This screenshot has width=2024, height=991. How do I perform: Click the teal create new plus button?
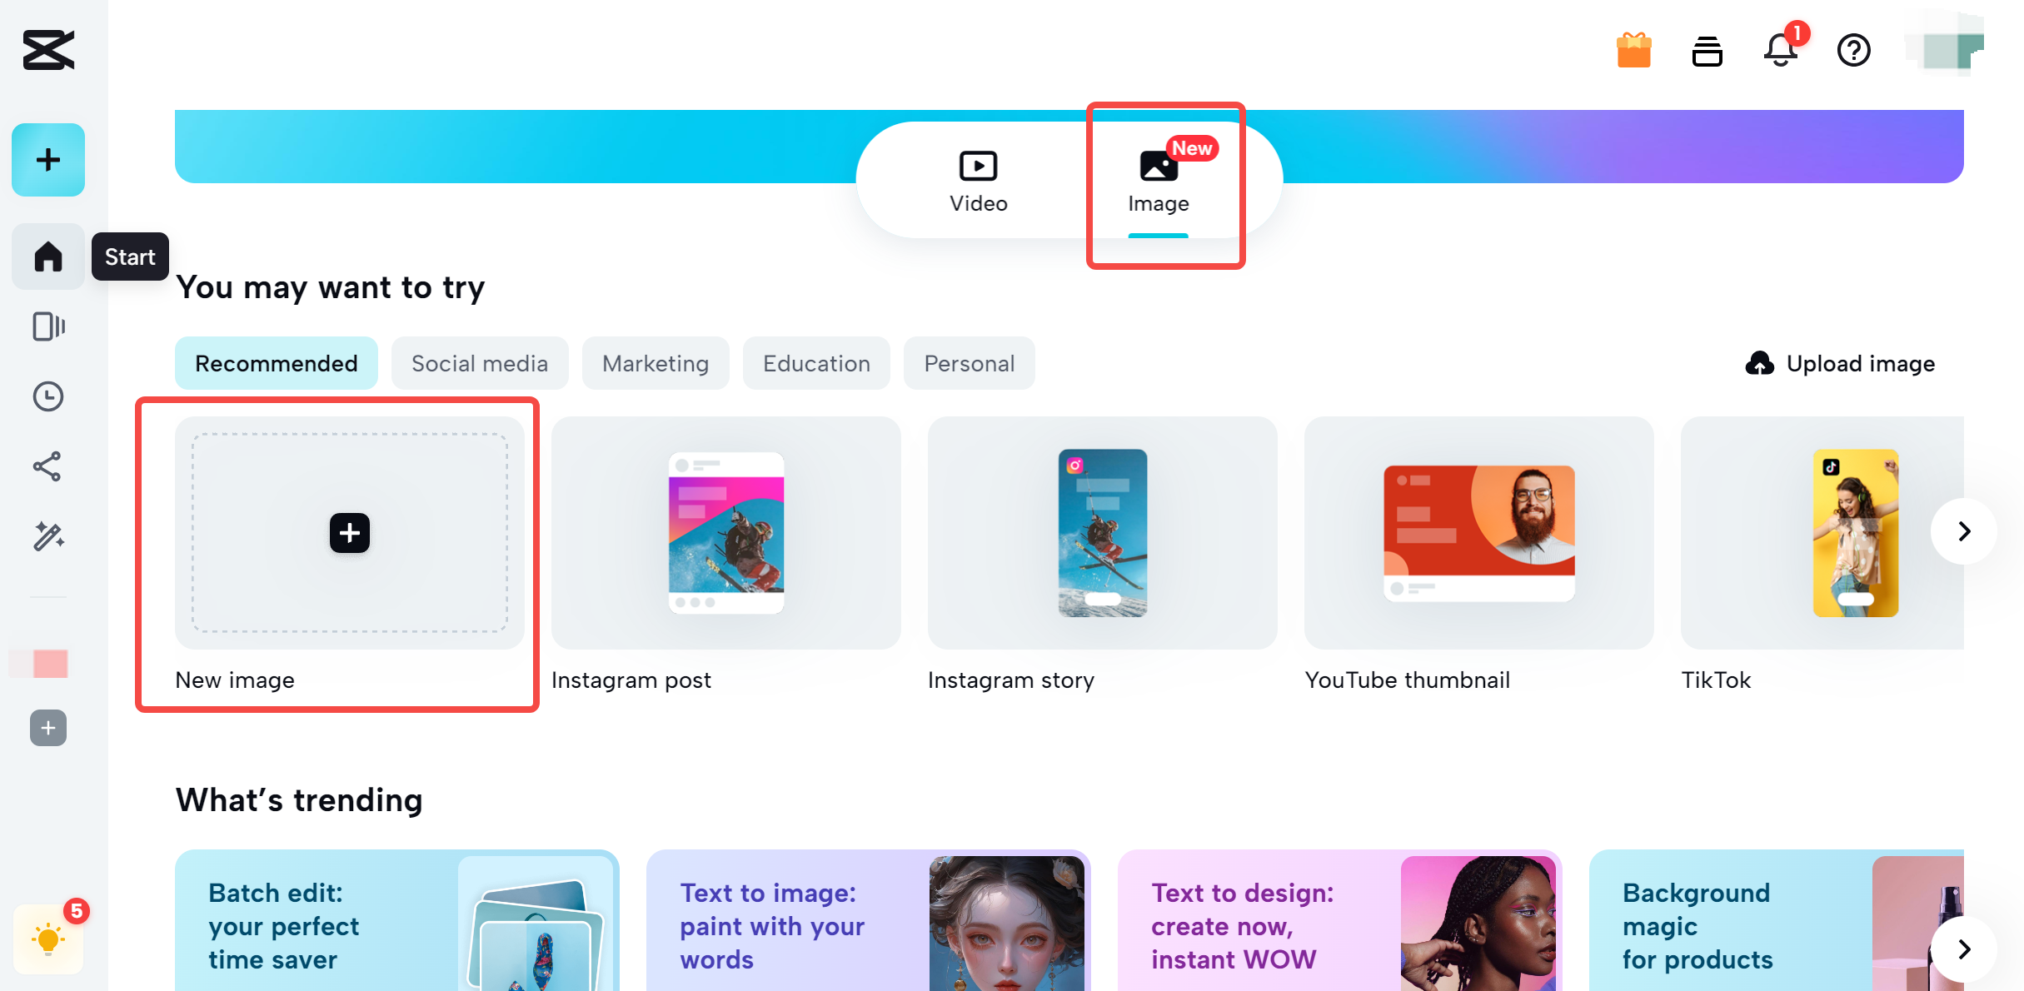point(48,160)
